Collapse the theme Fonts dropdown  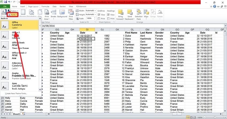click(13, 15)
